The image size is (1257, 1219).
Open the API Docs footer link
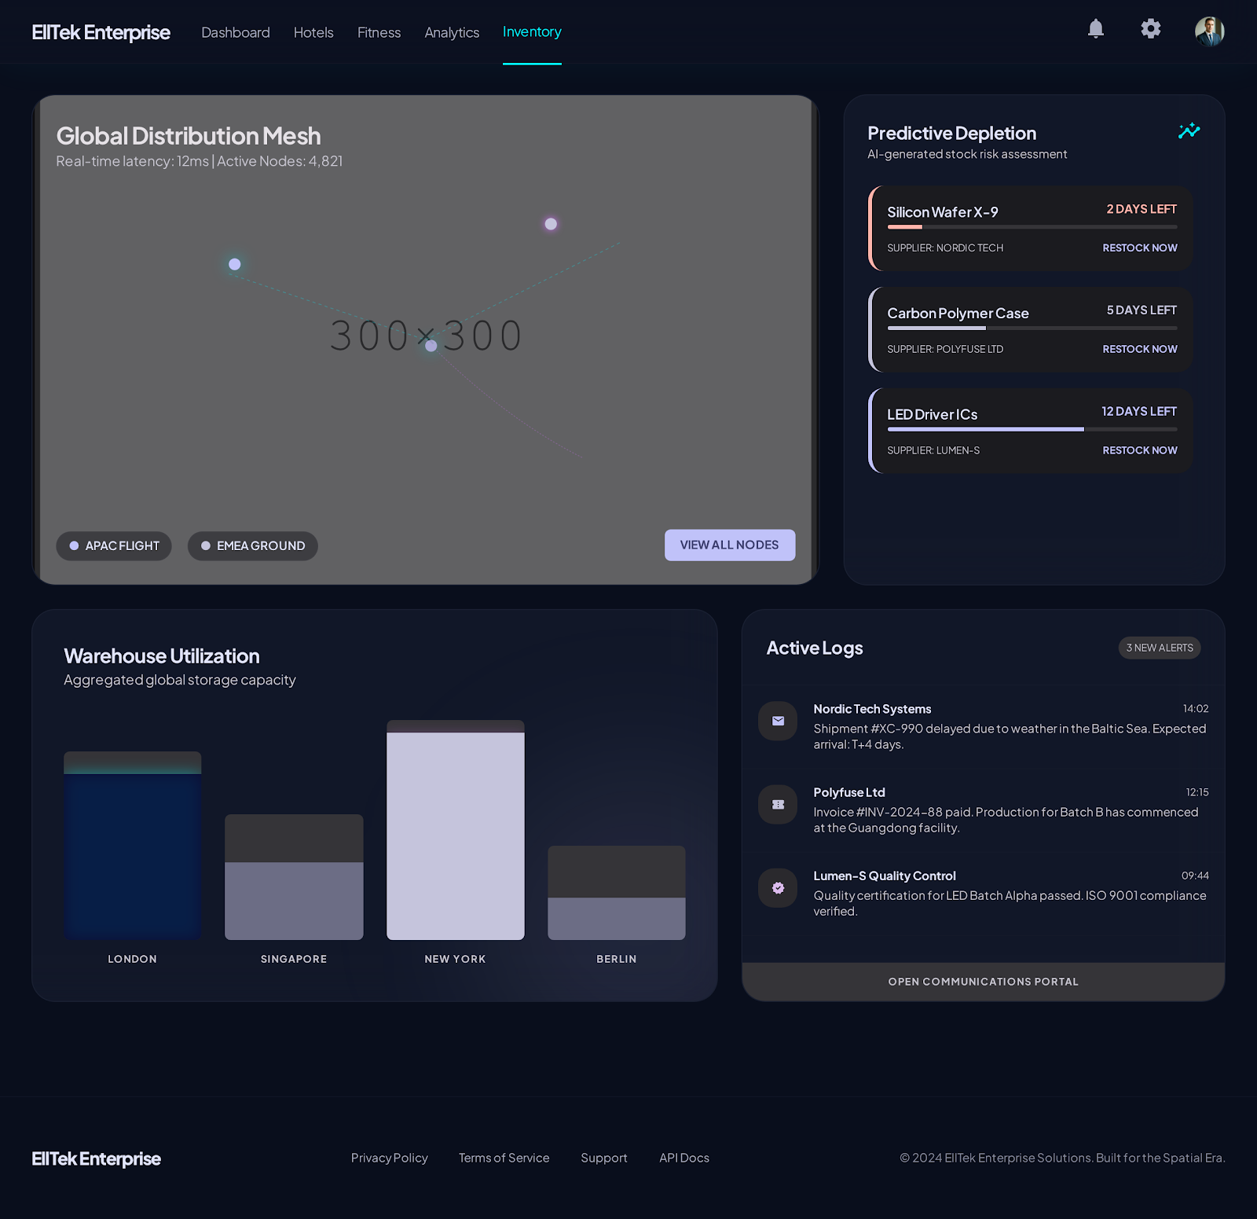click(x=683, y=1158)
